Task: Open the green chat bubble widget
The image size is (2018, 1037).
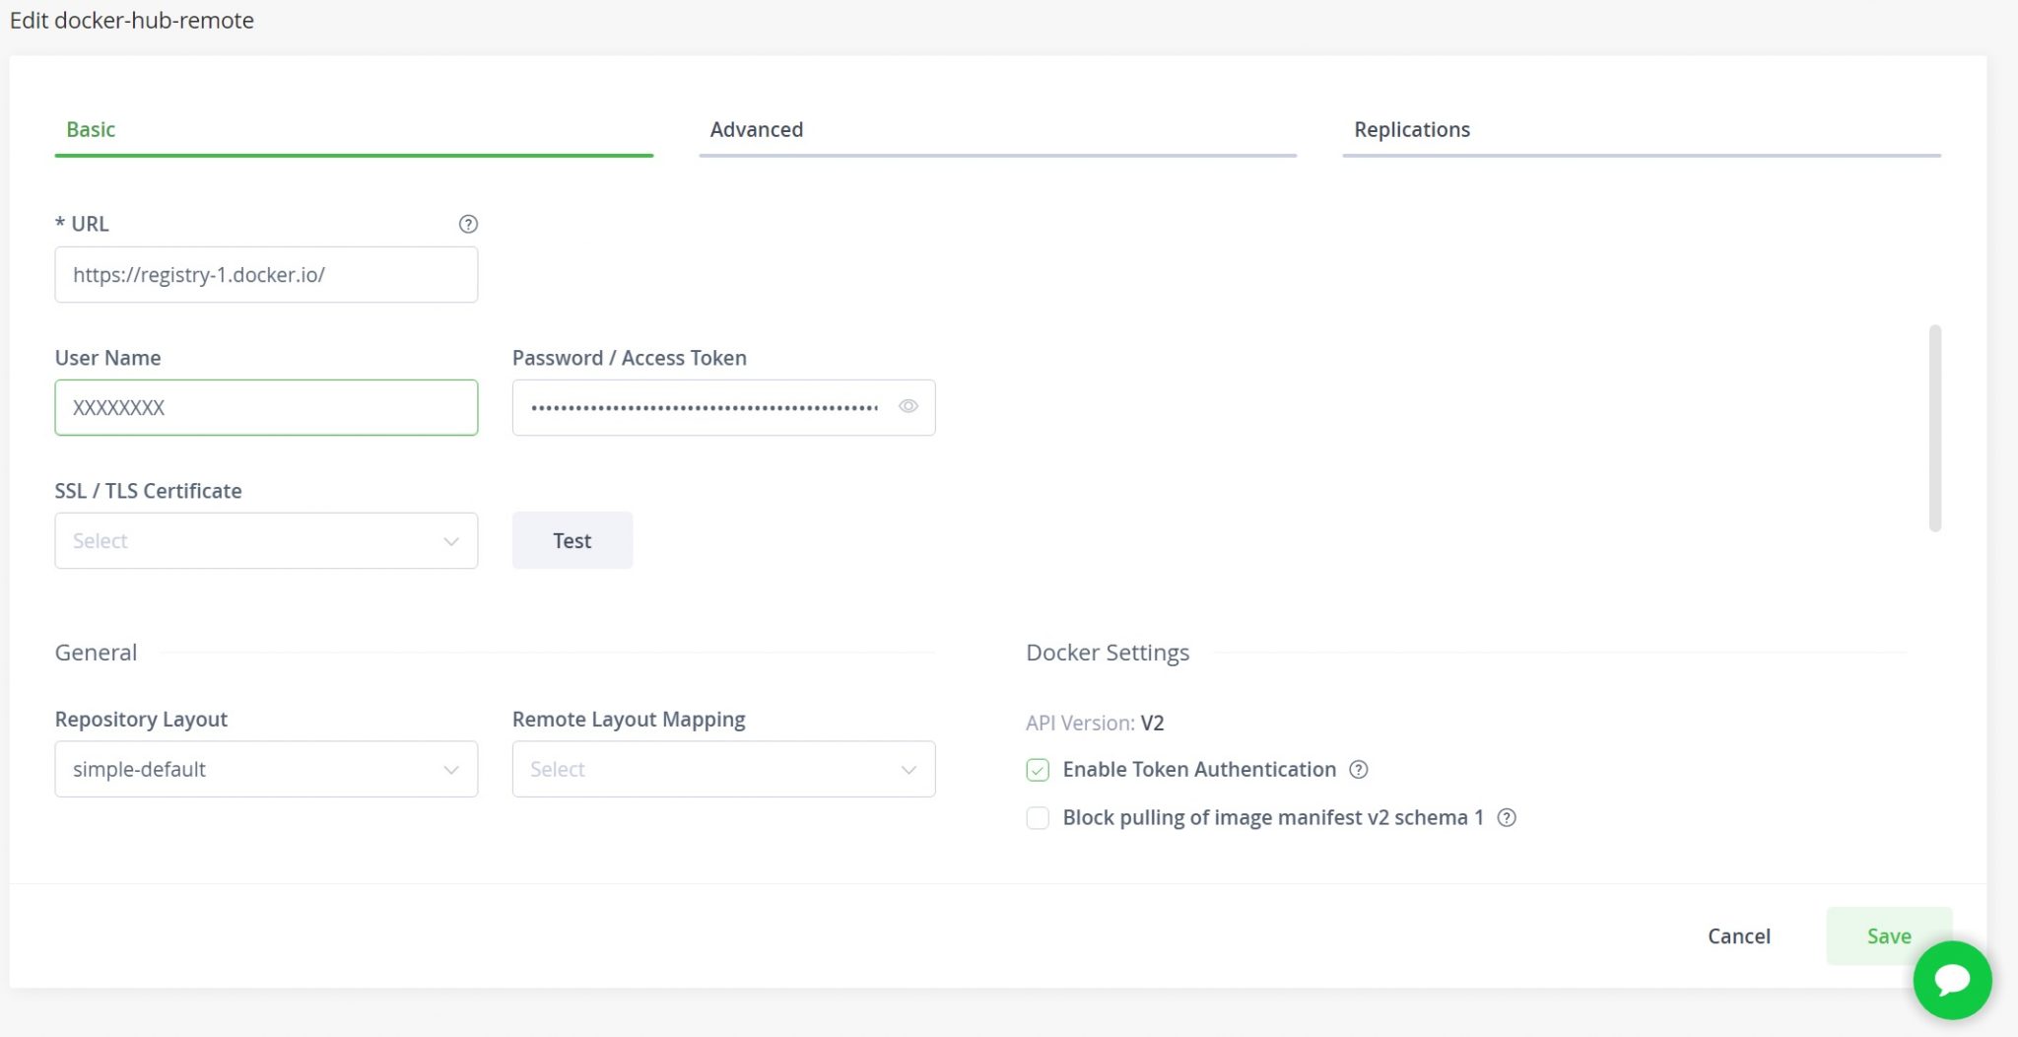Action: (1951, 980)
